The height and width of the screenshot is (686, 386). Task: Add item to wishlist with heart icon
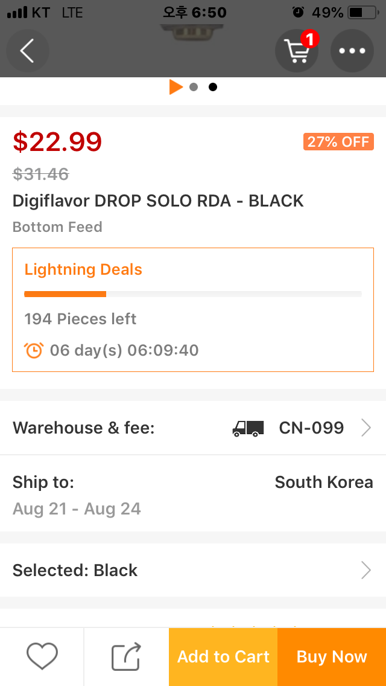(42, 656)
